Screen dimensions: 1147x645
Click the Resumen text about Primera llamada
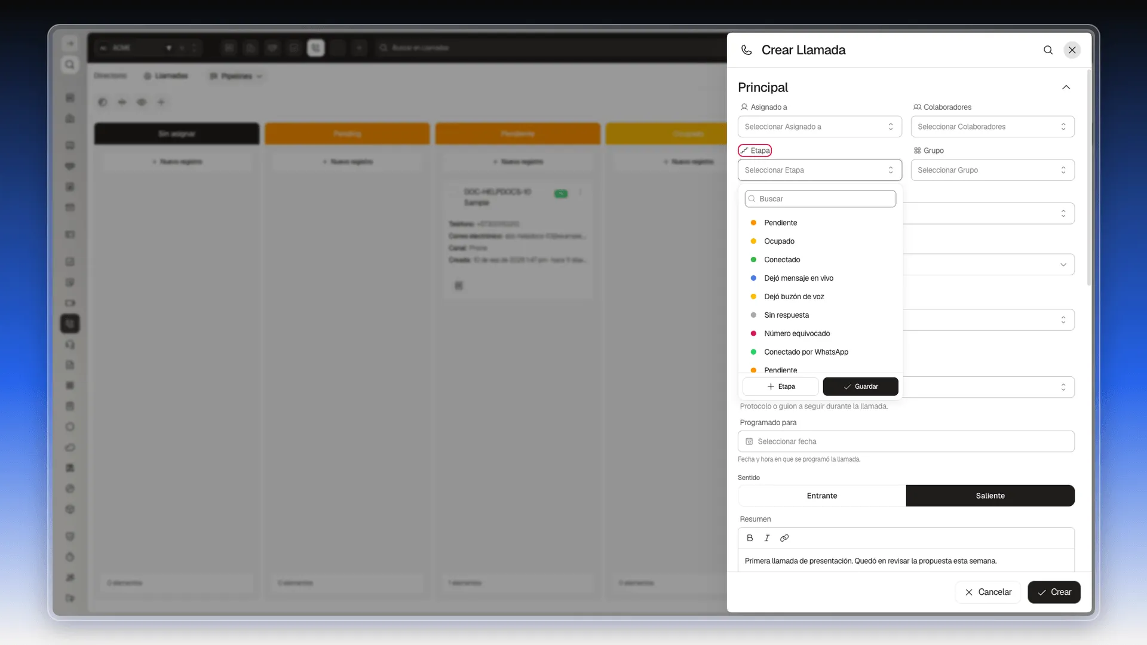click(870, 561)
